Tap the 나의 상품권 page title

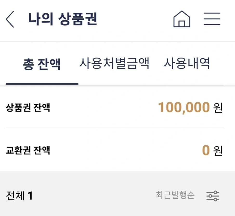coord(63,19)
